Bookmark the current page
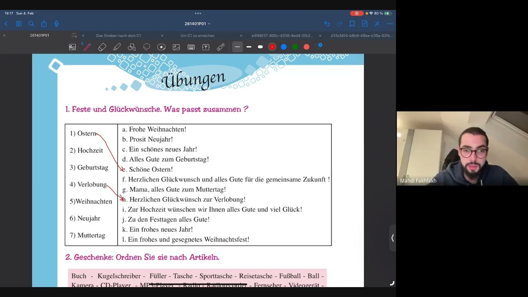Image resolution: width=528 pixels, height=297 pixels. pyautogui.click(x=352, y=24)
